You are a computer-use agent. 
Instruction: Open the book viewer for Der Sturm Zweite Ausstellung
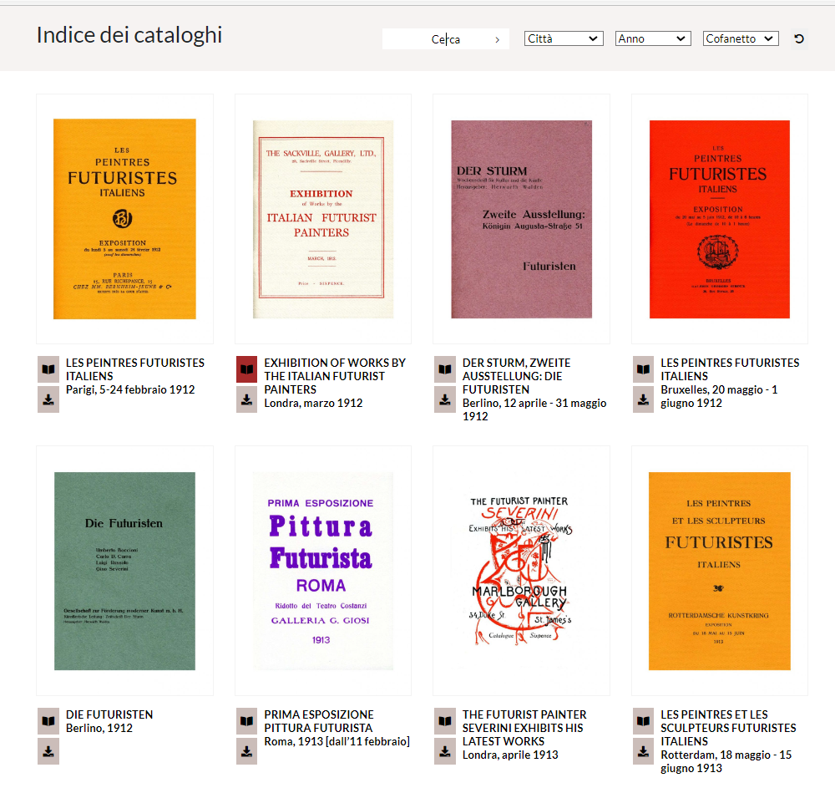[445, 369]
